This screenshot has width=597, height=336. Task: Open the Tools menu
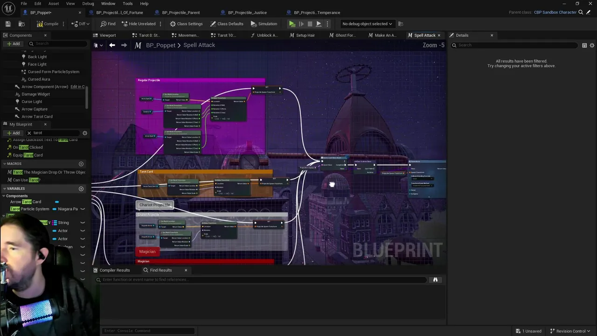click(127, 4)
